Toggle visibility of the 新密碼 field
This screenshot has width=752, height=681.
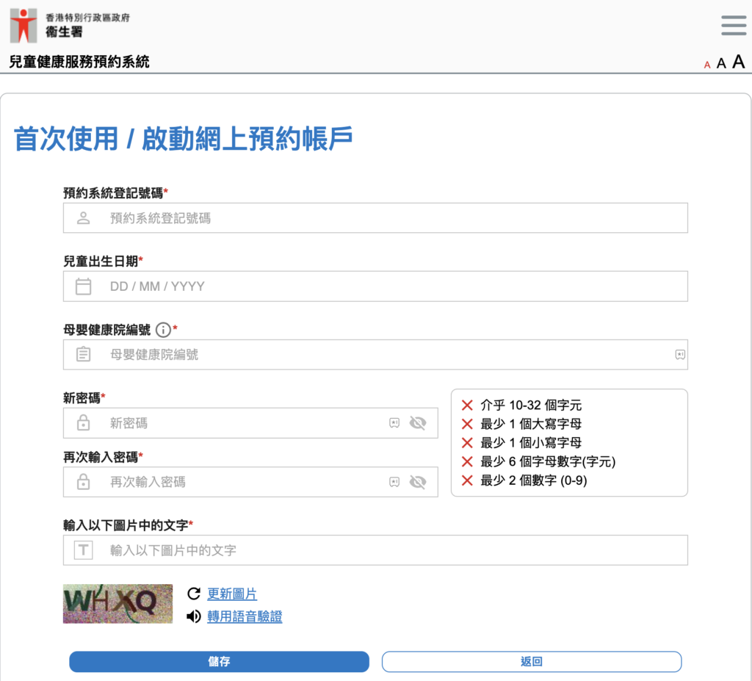[x=418, y=423]
